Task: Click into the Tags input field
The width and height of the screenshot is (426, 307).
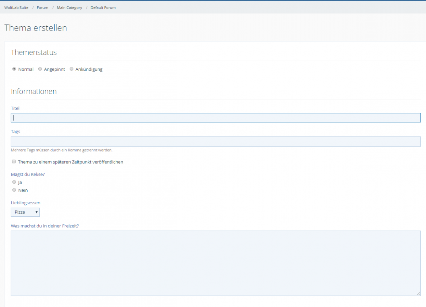Action: tap(215, 141)
